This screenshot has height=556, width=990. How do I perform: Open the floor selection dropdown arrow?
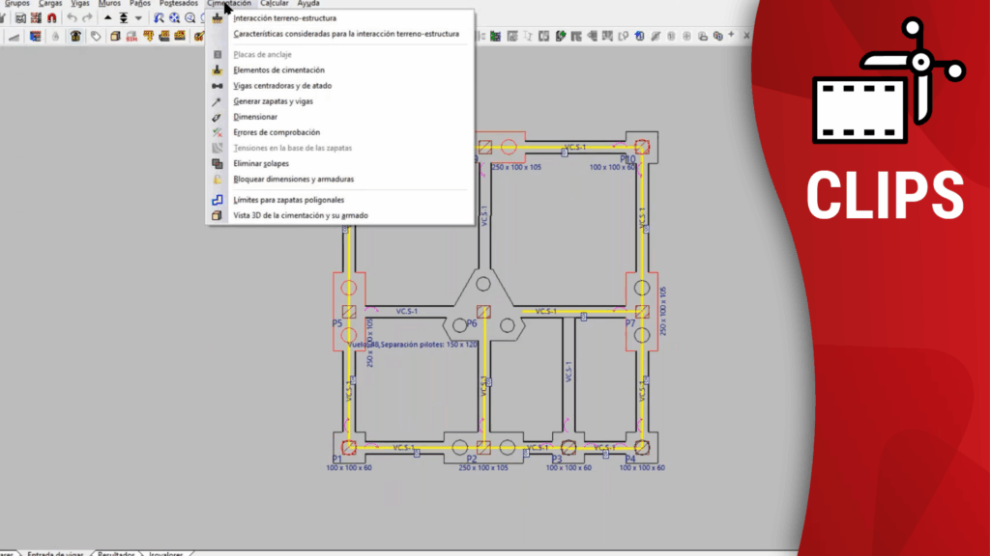click(138, 18)
